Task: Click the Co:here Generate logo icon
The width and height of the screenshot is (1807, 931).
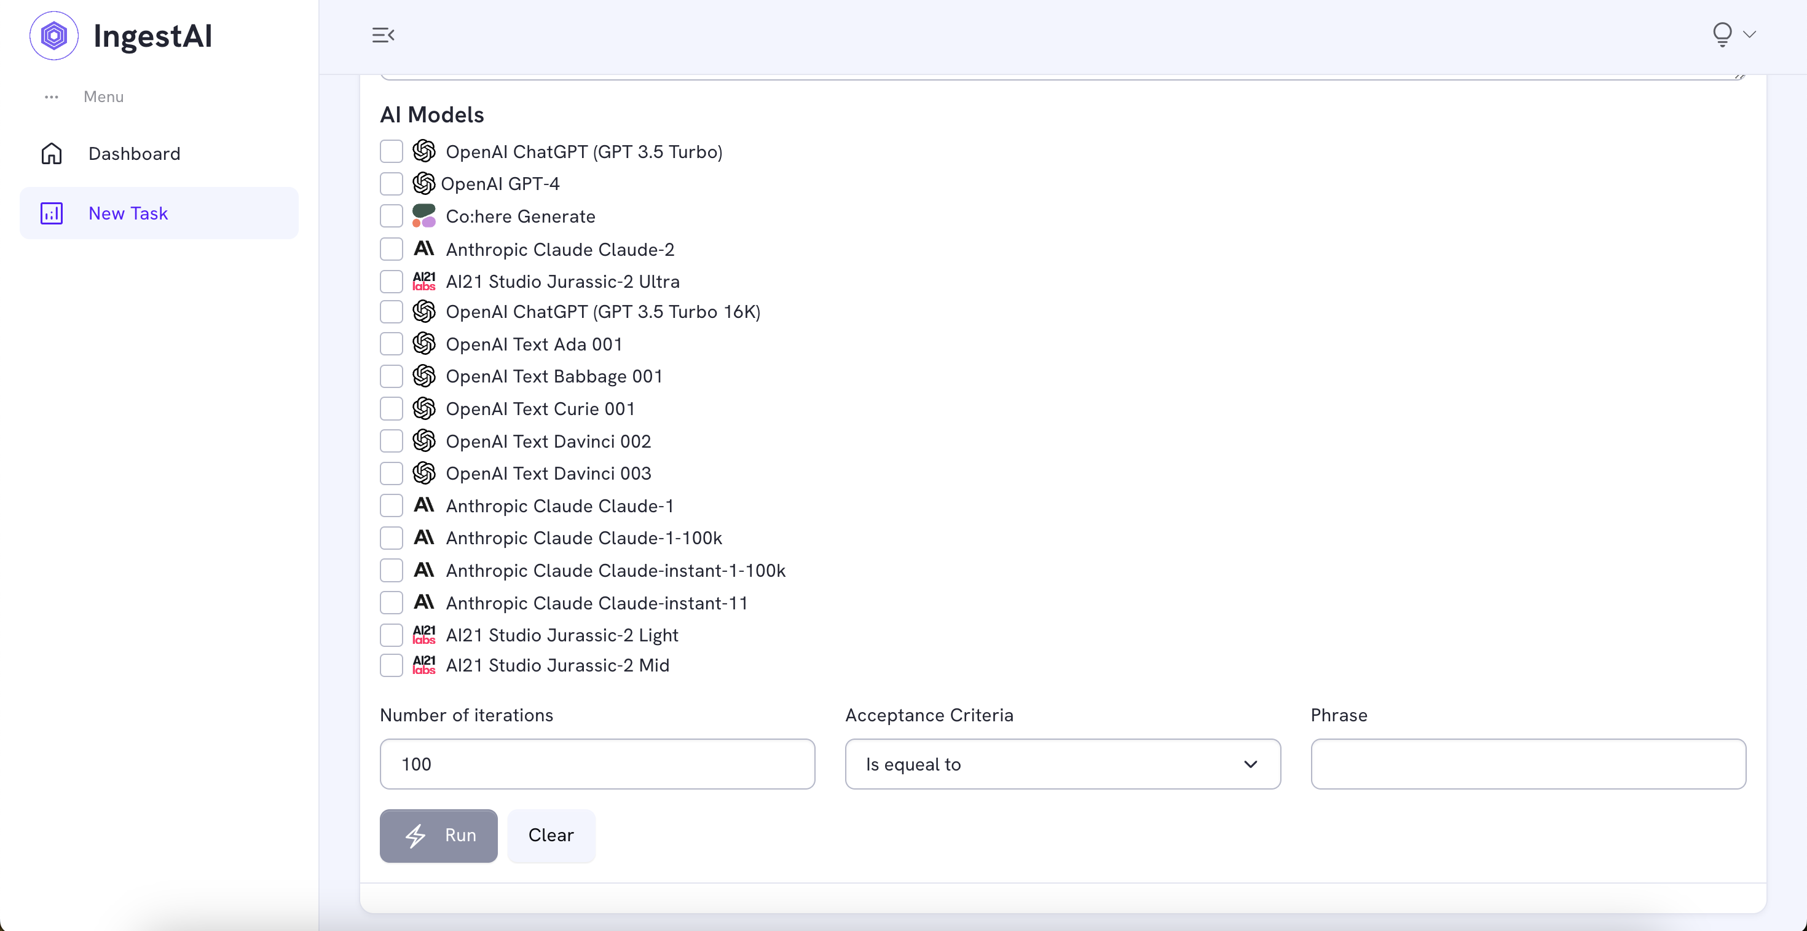Action: pos(423,216)
